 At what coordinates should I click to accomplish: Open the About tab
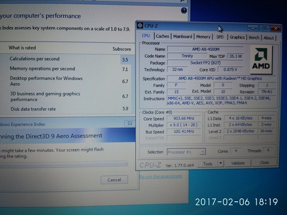coord(268,38)
